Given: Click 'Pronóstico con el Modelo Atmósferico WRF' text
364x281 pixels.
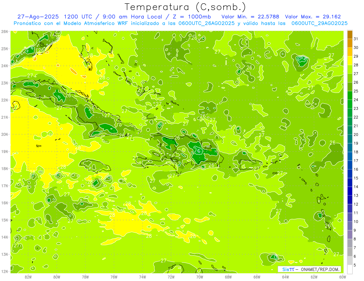Looking at the screenshot, I should tap(71, 23).
